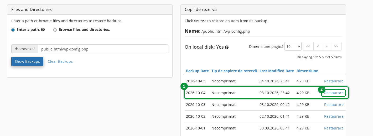This screenshot has height=136, width=373.
Task: Click the backup date 2026-10-02 cell
Action: tap(196, 116)
